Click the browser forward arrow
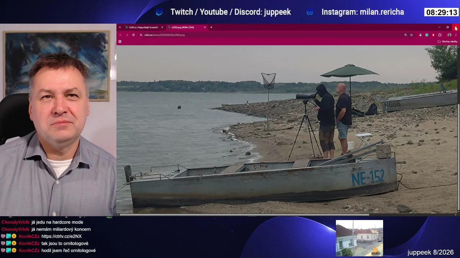The height and width of the screenshot is (258, 460). point(126,35)
